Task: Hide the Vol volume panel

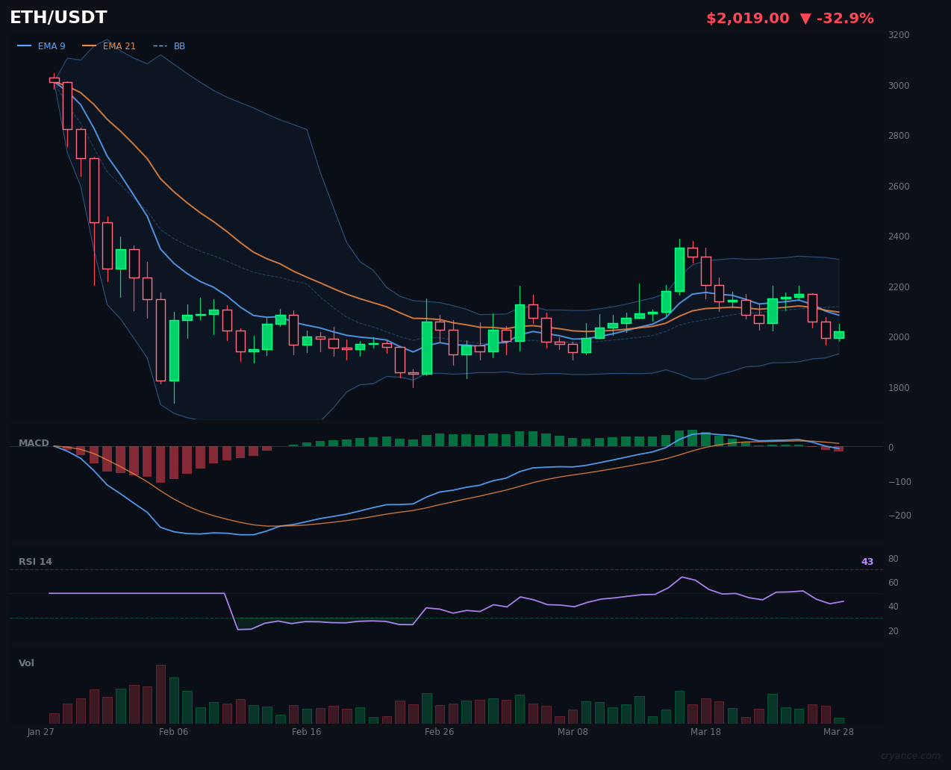Action: click(26, 663)
